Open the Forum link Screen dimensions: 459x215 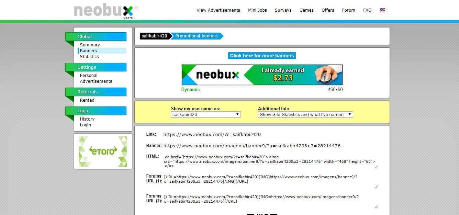tap(348, 10)
